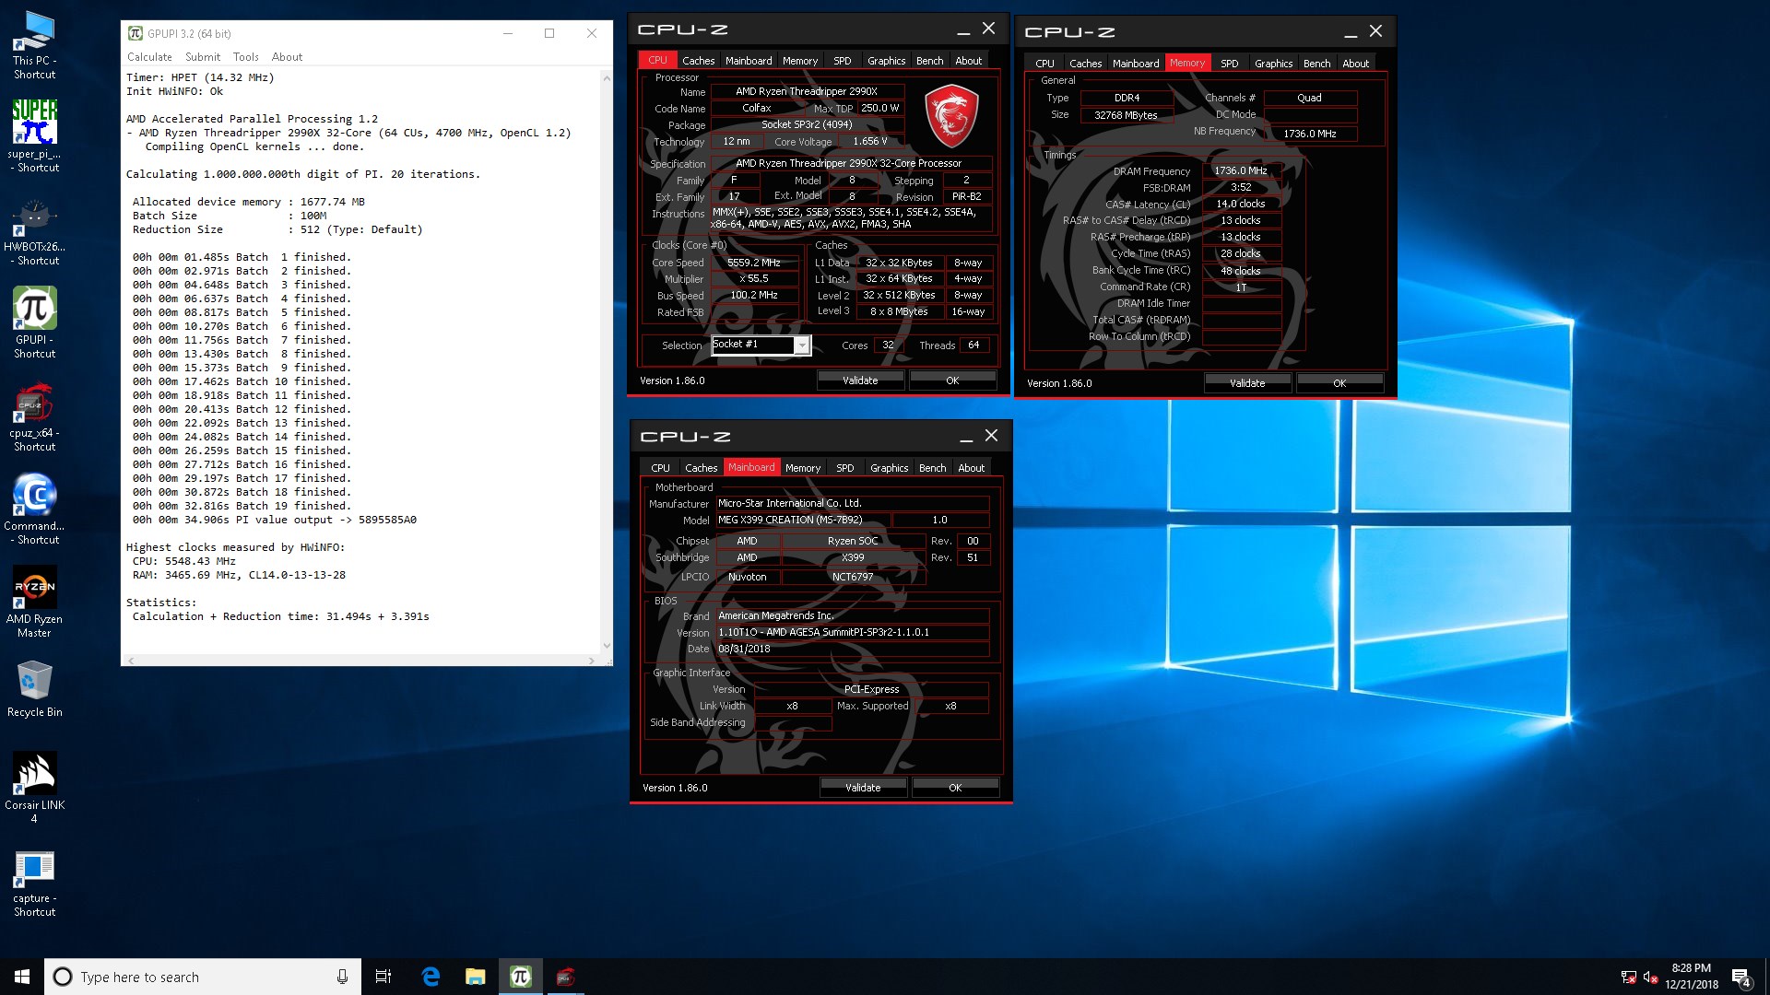
Task: Click OK in the Mainboard window
Action: (955, 788)
